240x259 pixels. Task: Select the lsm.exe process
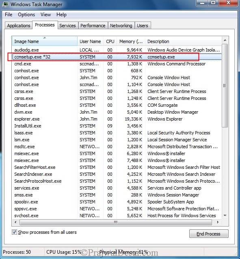[117, 140]
